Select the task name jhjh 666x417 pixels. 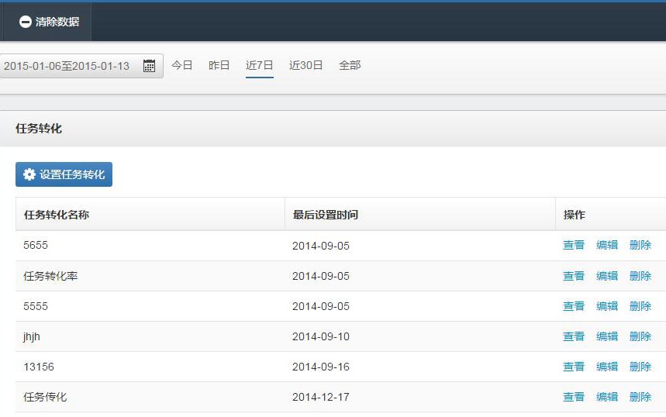pos(32,336)
